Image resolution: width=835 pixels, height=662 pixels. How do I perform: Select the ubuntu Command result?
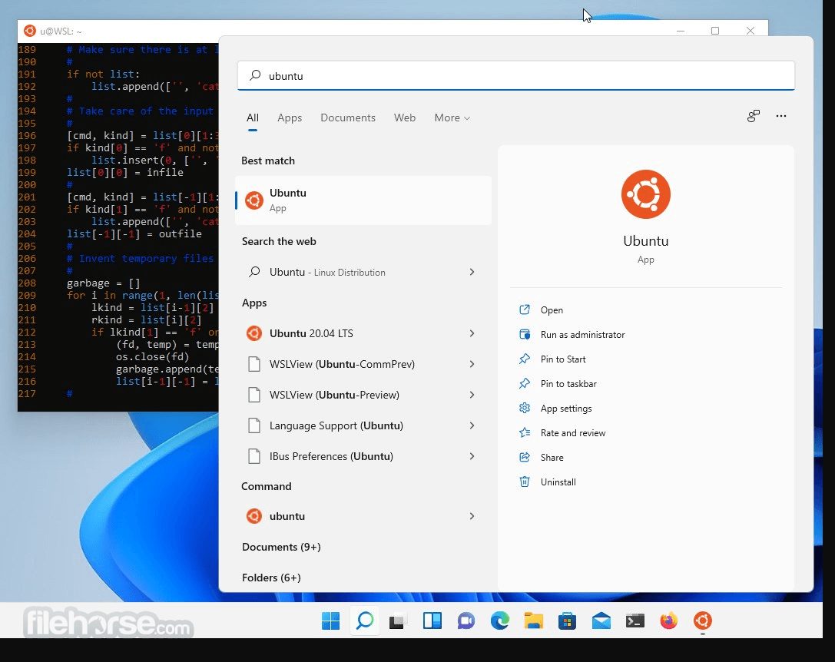click(363, 516)
